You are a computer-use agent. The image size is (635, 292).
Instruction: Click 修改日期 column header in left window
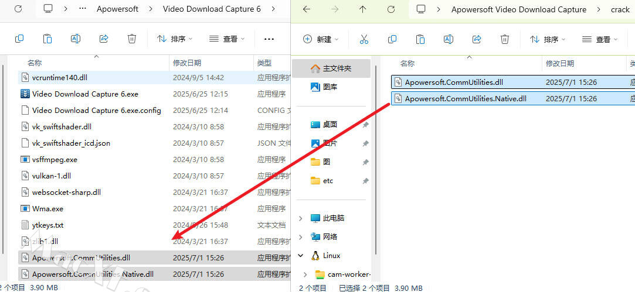click(186, 63)
